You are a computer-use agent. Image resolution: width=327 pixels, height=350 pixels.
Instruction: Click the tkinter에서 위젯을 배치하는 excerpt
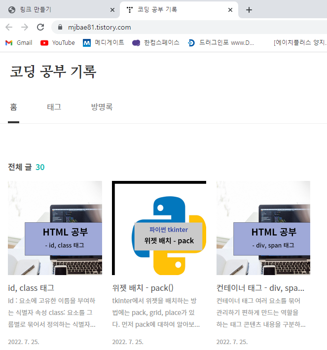tap(156, 313)
